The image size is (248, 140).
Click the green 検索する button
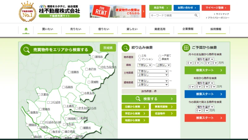(x=149, y=99)
